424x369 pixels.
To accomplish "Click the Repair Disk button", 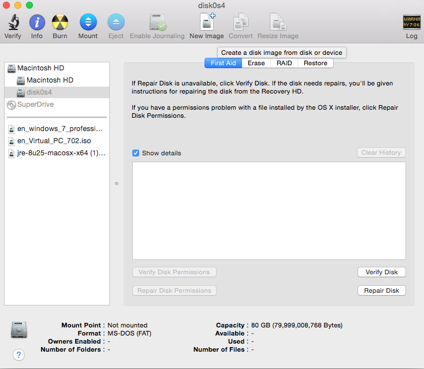I will click(x=382, y=290).
